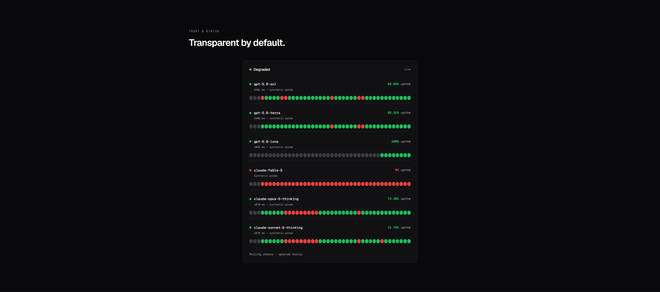
Task: Click the gpt-5.6-sol uptime history dot strip
Action: tap(330, 98)
